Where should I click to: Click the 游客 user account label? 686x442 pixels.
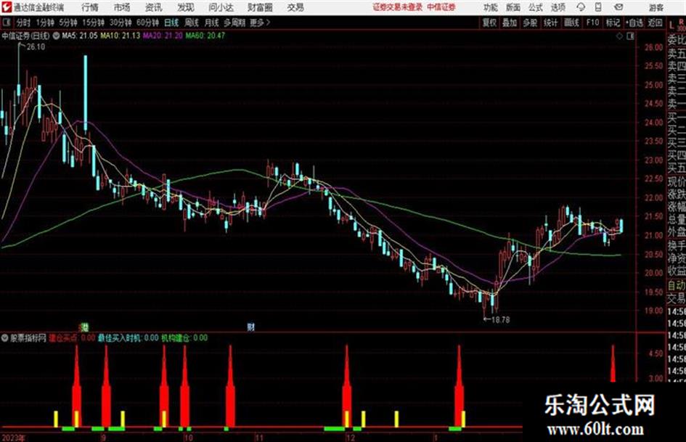pos(656,7)
